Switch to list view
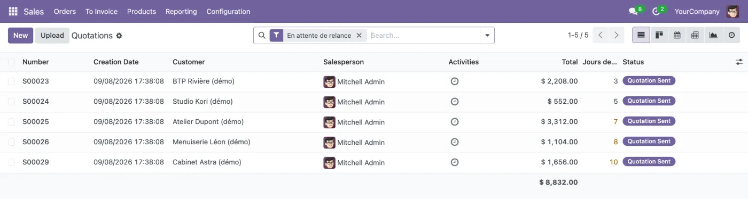 click(641, 35)
